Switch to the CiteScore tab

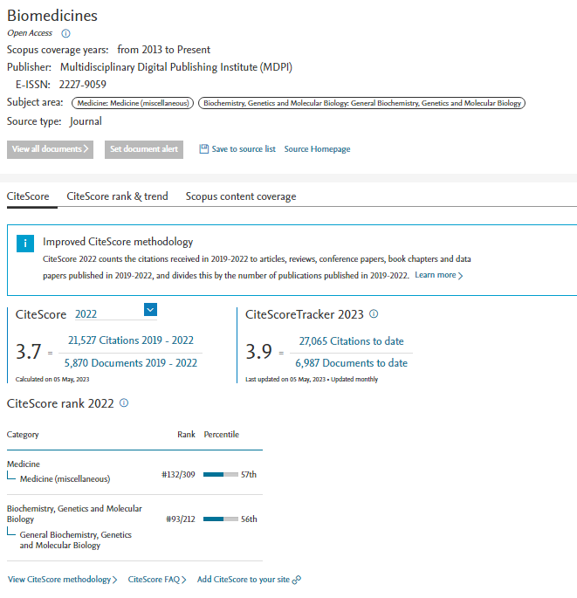coord(28,196)
